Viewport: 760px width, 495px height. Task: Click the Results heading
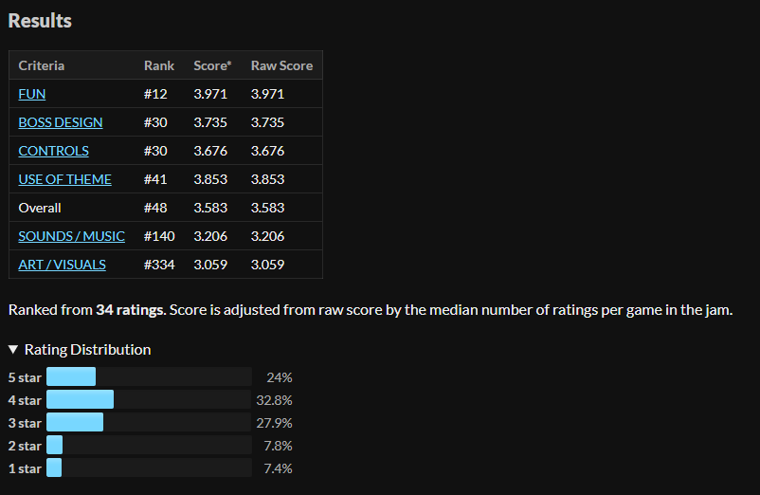pos(40,21)
